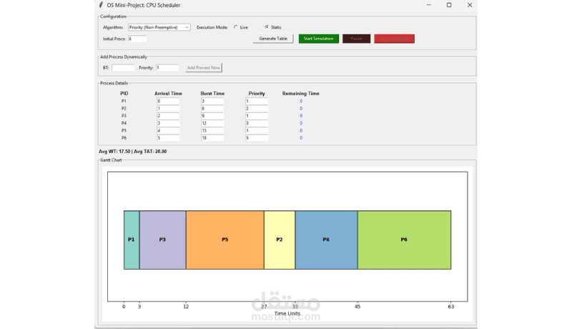Click P5 Burst Time field
This screenshot has width=572, height=329.
212,131
